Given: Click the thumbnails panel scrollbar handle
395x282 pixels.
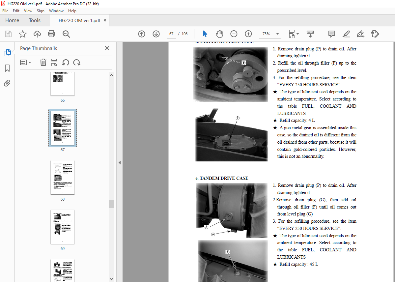Looking at the screenshot, I should pyautogui.click(x=112, y=204).
